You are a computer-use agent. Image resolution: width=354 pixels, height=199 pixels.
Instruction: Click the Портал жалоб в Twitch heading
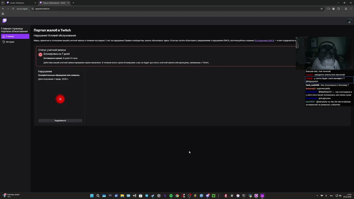tap(52, 30)
